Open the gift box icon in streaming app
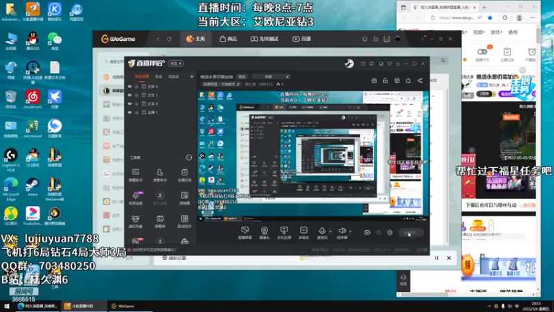This screenshot has width=554, height=312. coord(374,80)
